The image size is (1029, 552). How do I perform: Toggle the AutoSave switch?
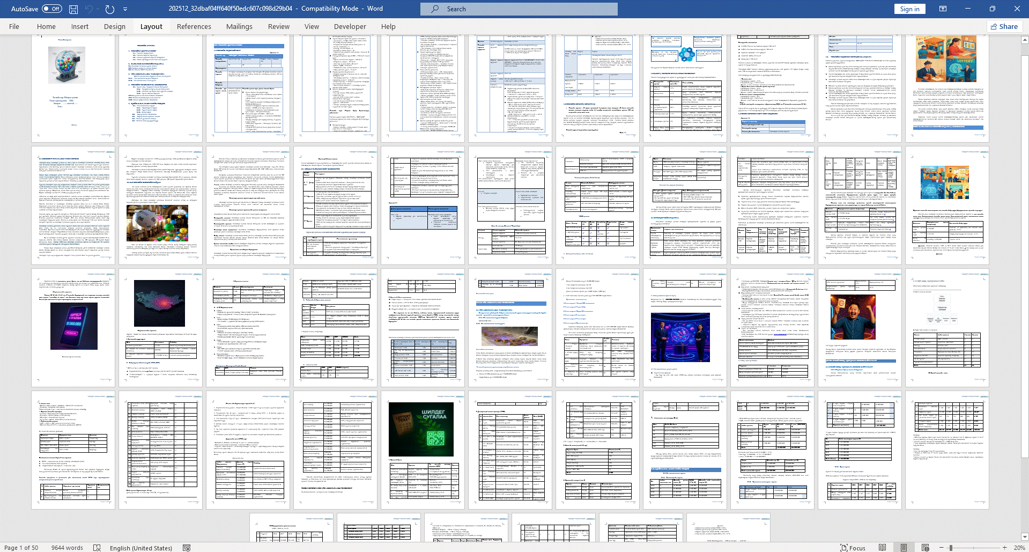tap(51, 9)
